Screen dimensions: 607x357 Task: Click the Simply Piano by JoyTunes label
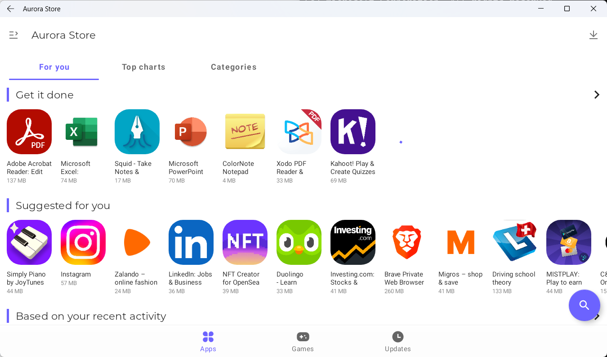26,278
